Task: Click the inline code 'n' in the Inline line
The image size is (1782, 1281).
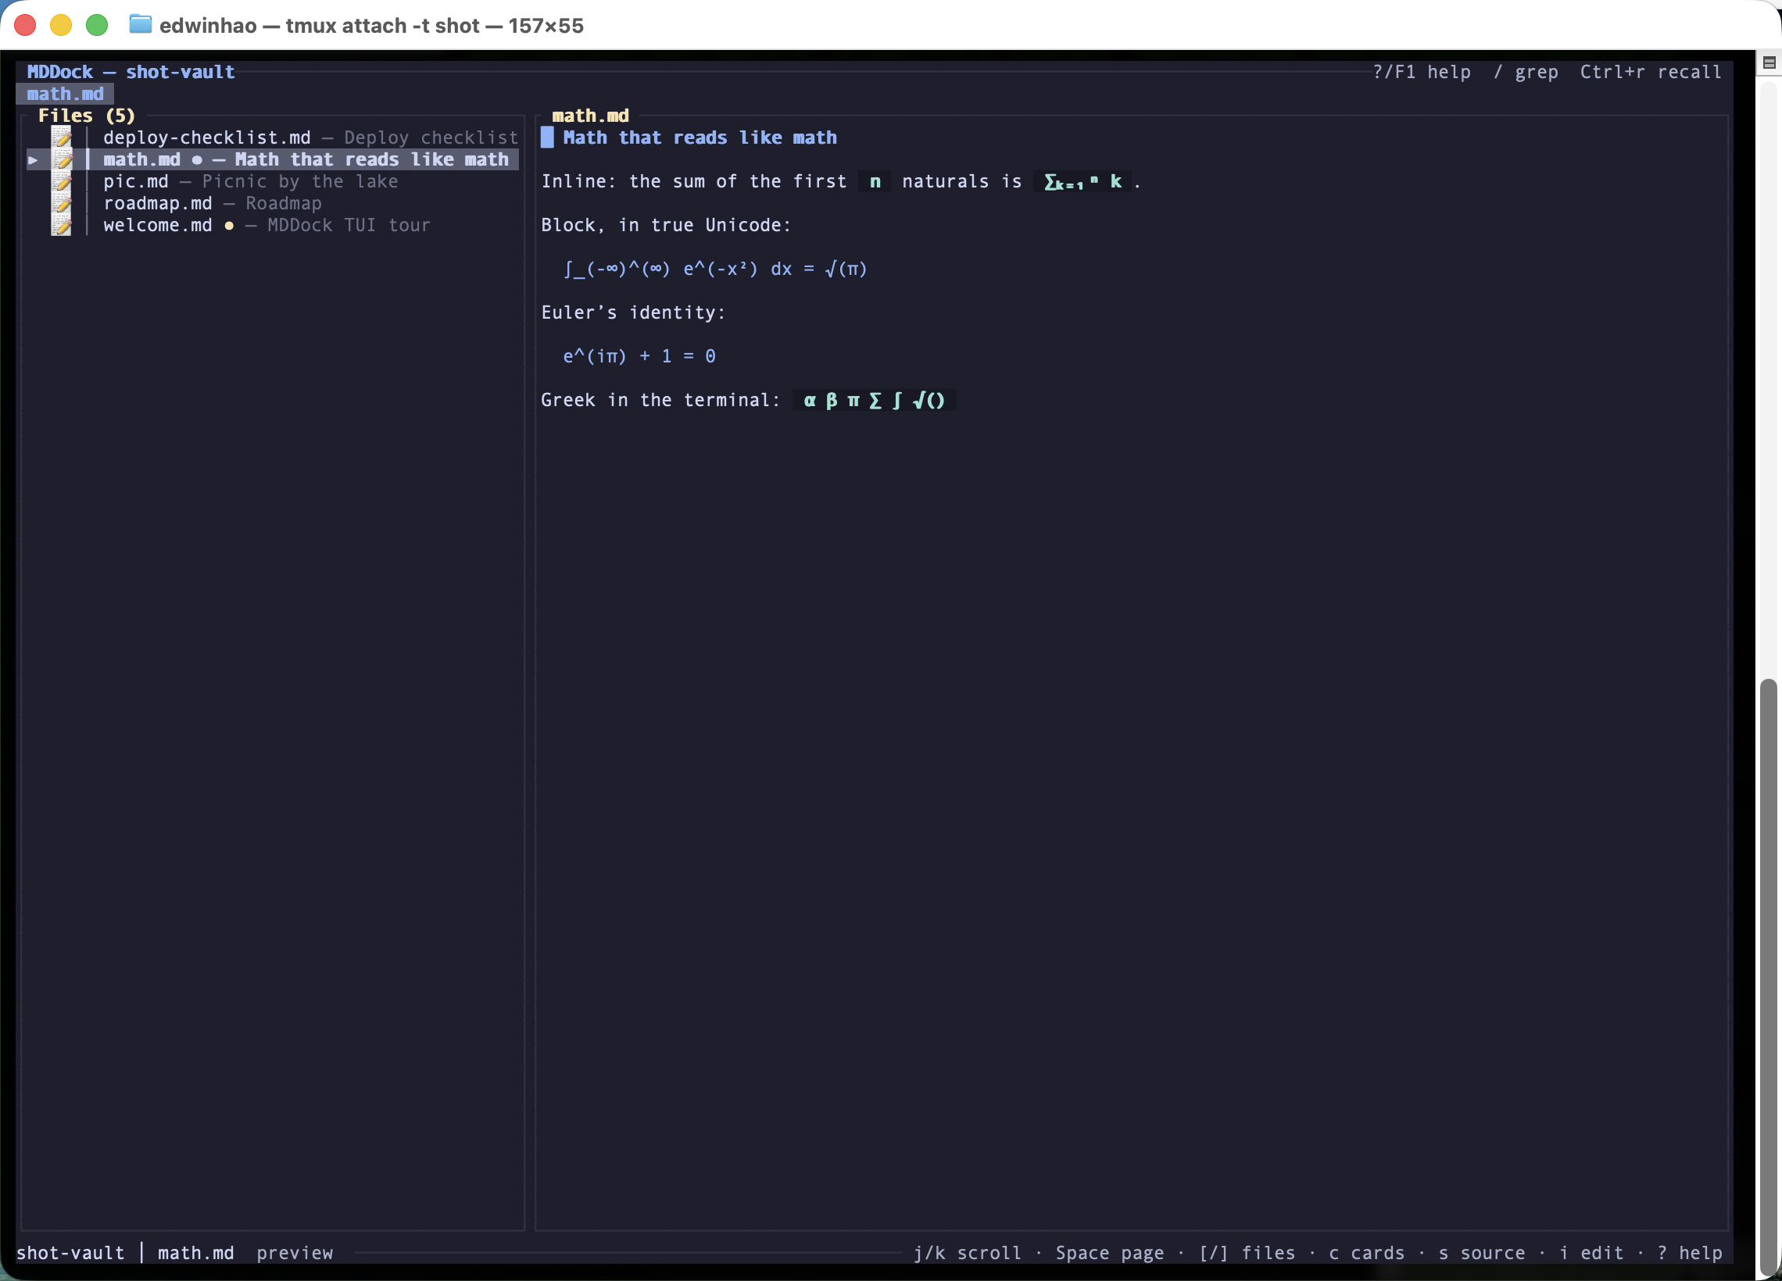Action: pos(875,181)
